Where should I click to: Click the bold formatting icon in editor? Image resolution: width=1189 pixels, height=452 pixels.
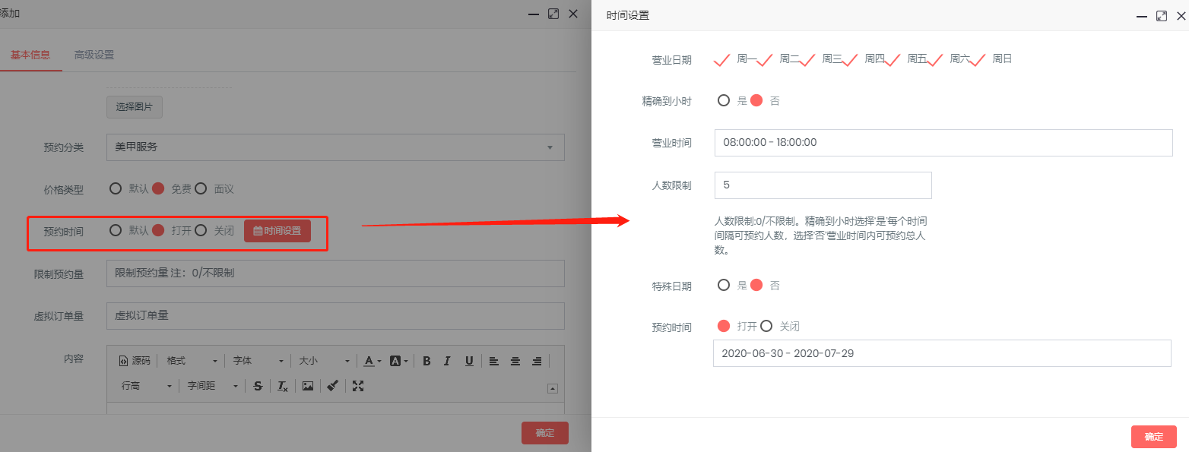point(426,361)
